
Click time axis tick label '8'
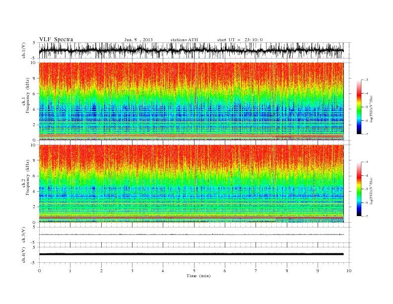(287, 271)
